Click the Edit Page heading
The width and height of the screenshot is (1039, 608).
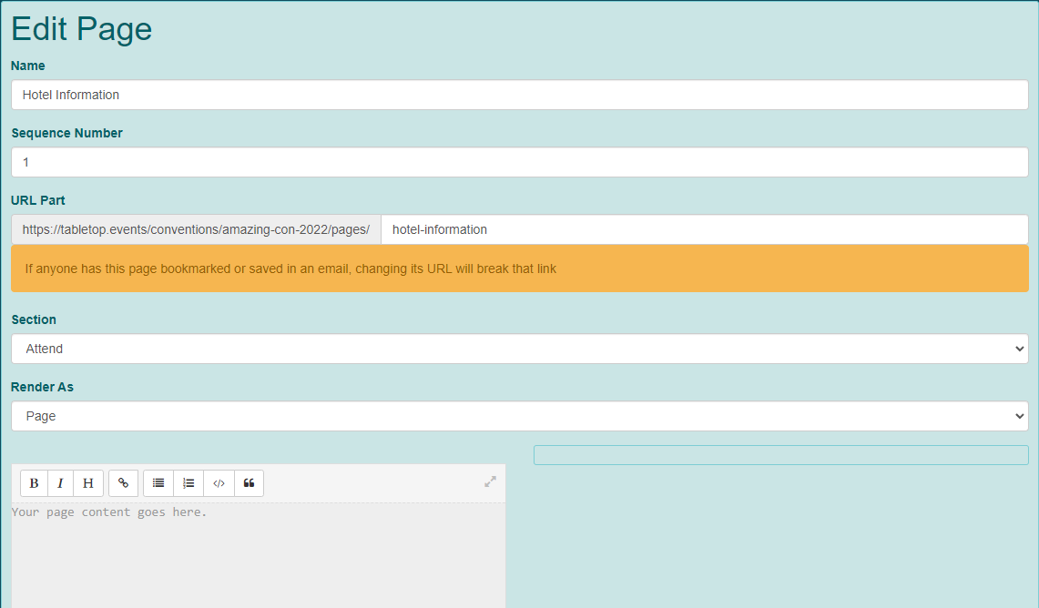pos(82,28)
